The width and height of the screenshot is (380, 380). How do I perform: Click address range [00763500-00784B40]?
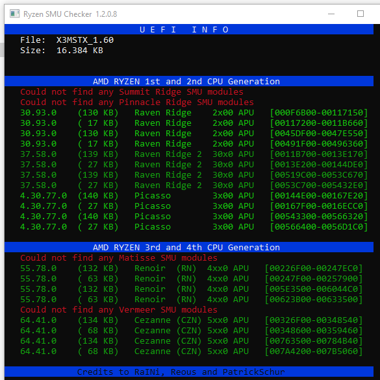click(x=314, y=341)
